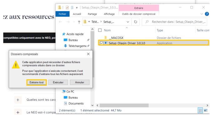Screen dimensions: 215x115
Task: Switch to details view icon in status bar
Action: (x=200, y=110)
